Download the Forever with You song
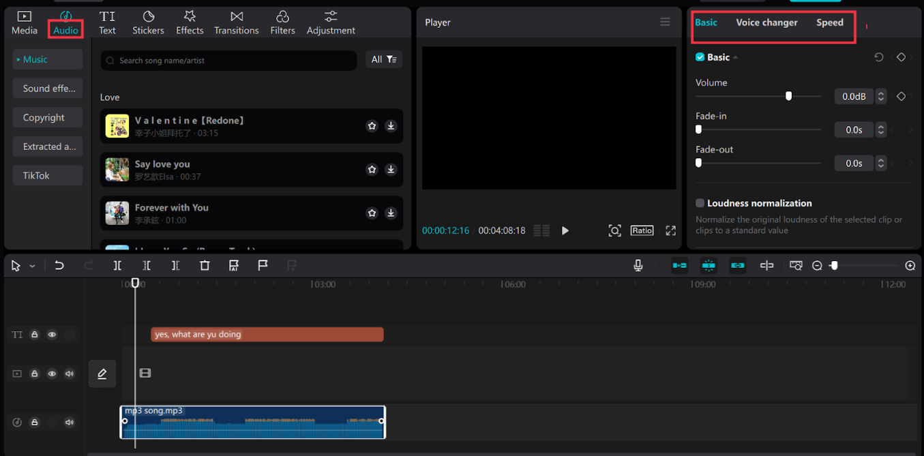 point(391,213)
